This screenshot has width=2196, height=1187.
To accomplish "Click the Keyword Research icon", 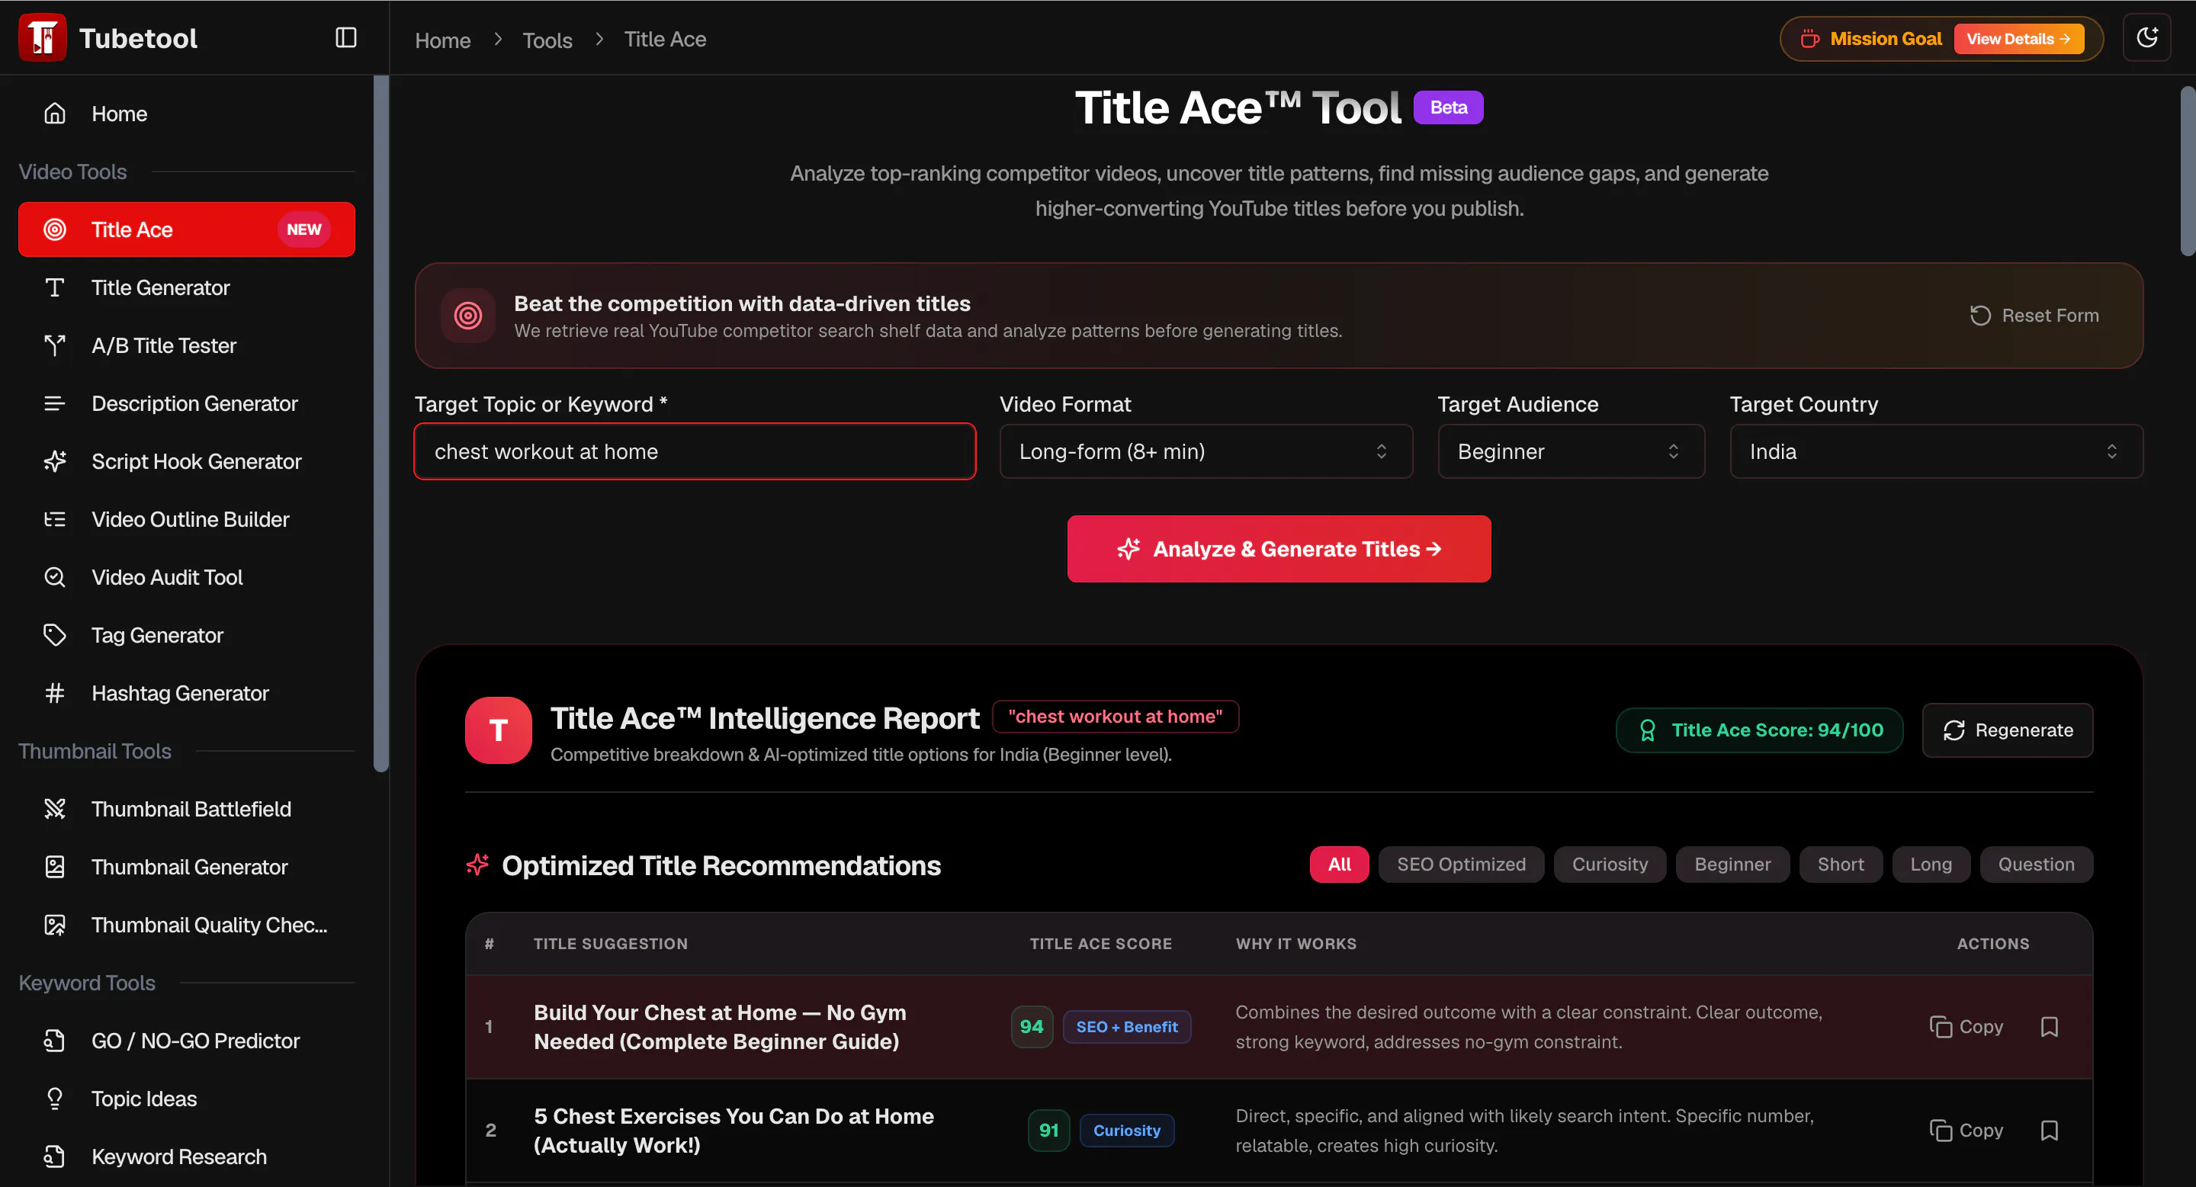I will coord(55,1157).
